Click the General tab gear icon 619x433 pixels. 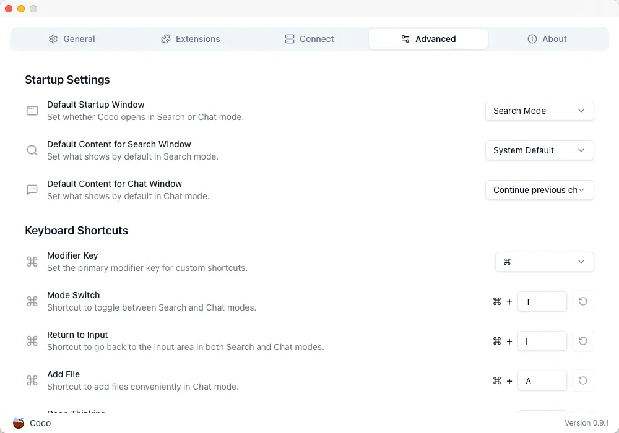pyautogui.click(x=53, y=39)
